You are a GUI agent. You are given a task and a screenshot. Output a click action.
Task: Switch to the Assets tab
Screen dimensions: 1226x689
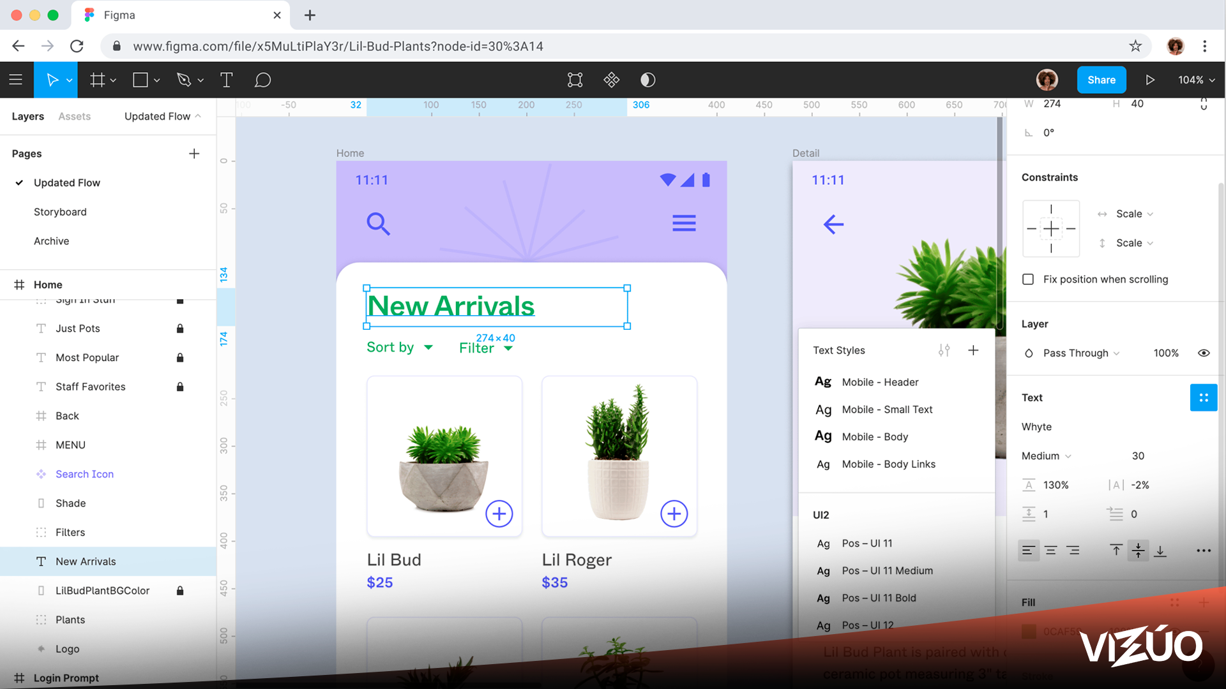coord(74,116)
